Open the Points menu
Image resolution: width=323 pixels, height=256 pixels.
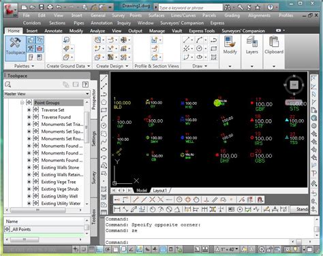click(x=136, y=16)
